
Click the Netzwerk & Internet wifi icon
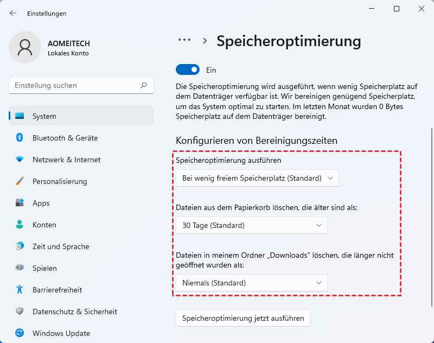point(20,160)
